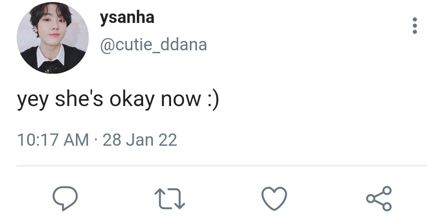The image size is (444, 219).
Task: View the ysanha profile picture
Action: pos(53,38)
